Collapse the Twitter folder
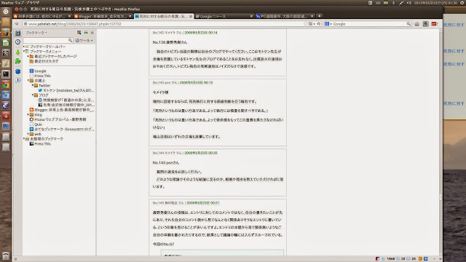 [32, 85]
